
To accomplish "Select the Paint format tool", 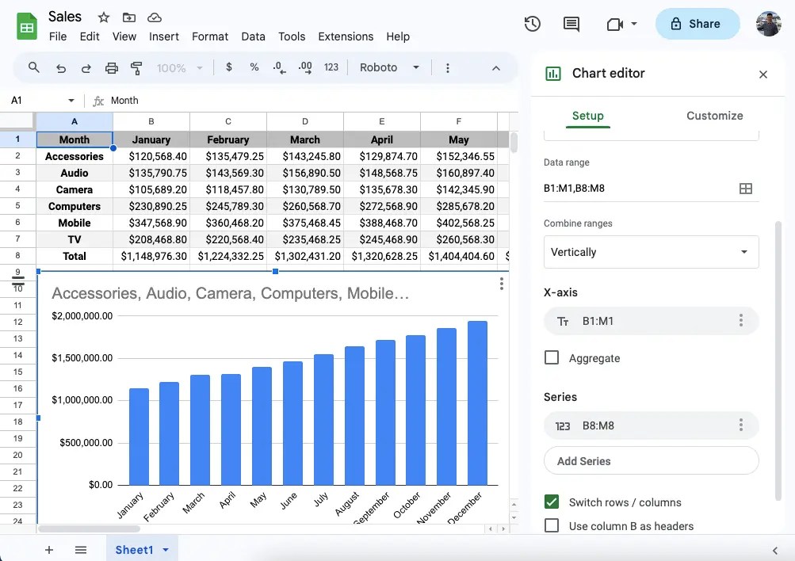I will tap(136, 68).
